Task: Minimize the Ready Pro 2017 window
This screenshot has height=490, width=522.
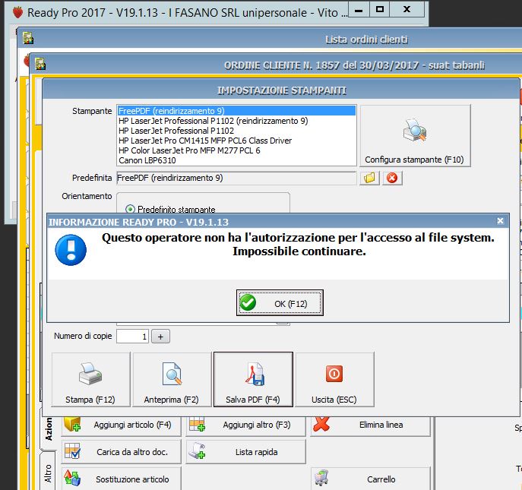Action: [x=359, y=10]
